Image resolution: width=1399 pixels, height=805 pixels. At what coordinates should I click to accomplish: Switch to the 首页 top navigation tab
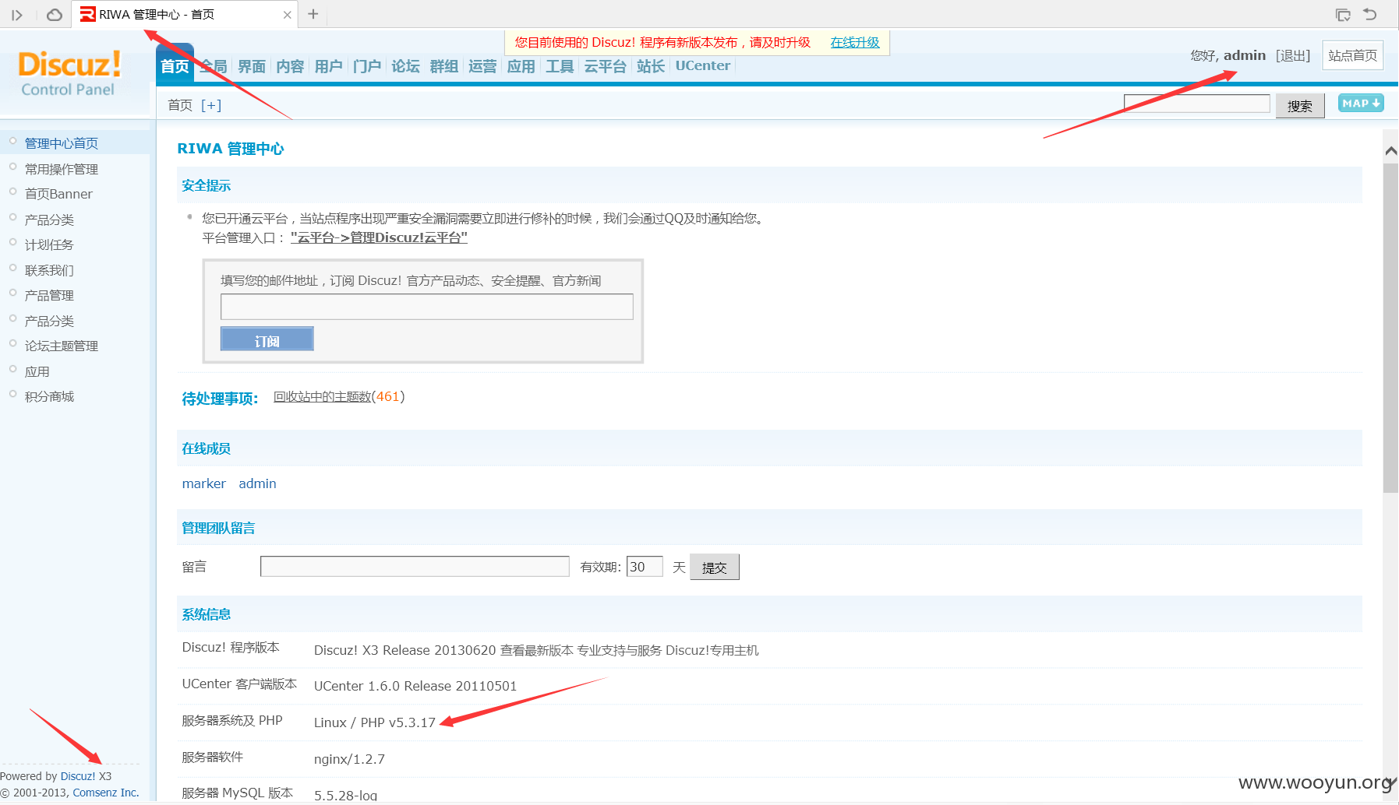(x=175, y=66)
